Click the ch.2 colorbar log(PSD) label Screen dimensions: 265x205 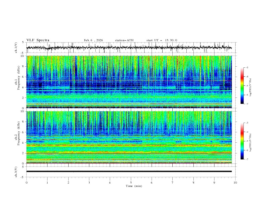(x=251, y=143)
